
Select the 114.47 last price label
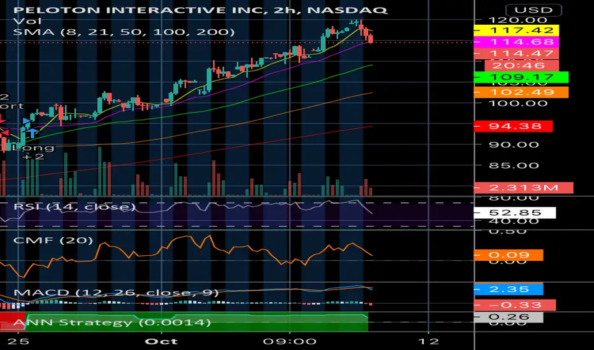tap(516, 53)
